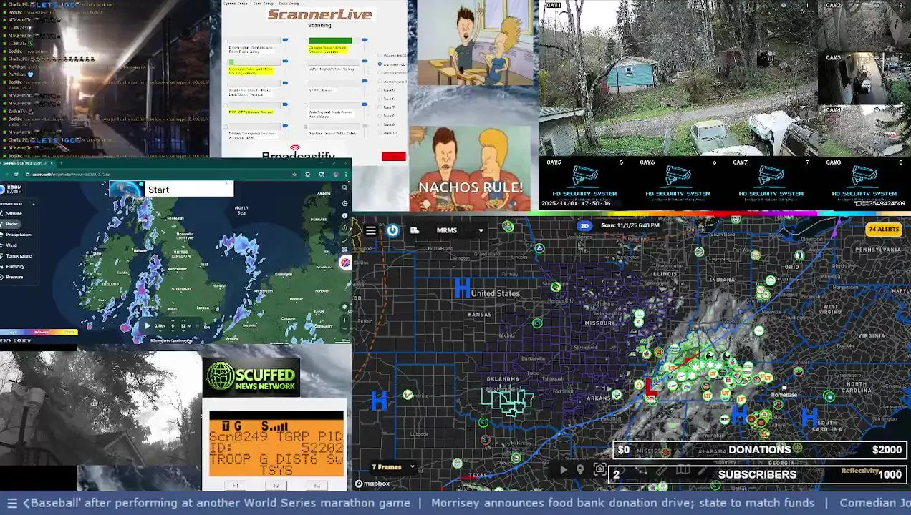This screenshot has height=515, width=911.
Task: Tick the checkbox beside the green active channel bar
Action: pyautogui.click(x=305, y=41)
